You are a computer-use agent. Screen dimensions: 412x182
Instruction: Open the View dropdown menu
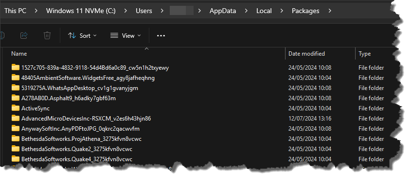click(x=125, y=35)
